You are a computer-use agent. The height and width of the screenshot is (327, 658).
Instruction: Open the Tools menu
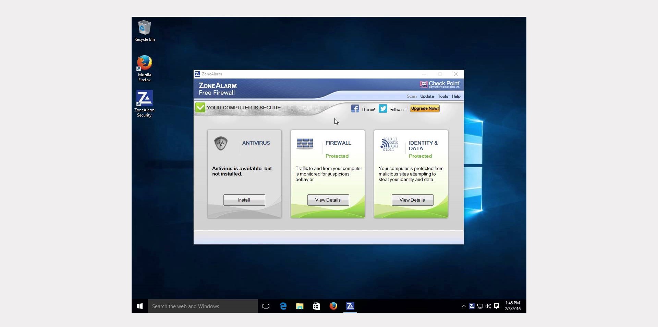tap(443, 96)
